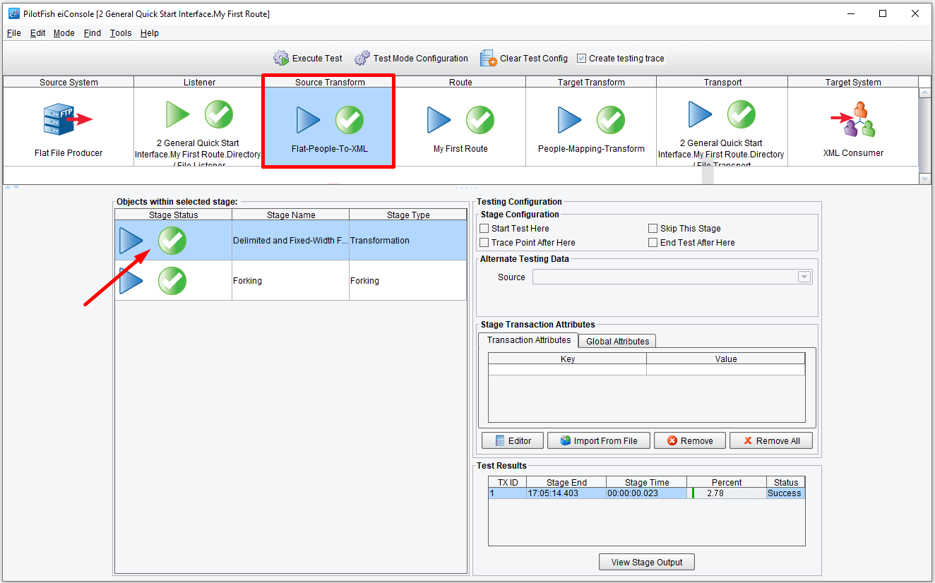Screen dimensions: 935x583
Task: Click Source Transform blue play arrow
Action: click(x=309, y=120)
